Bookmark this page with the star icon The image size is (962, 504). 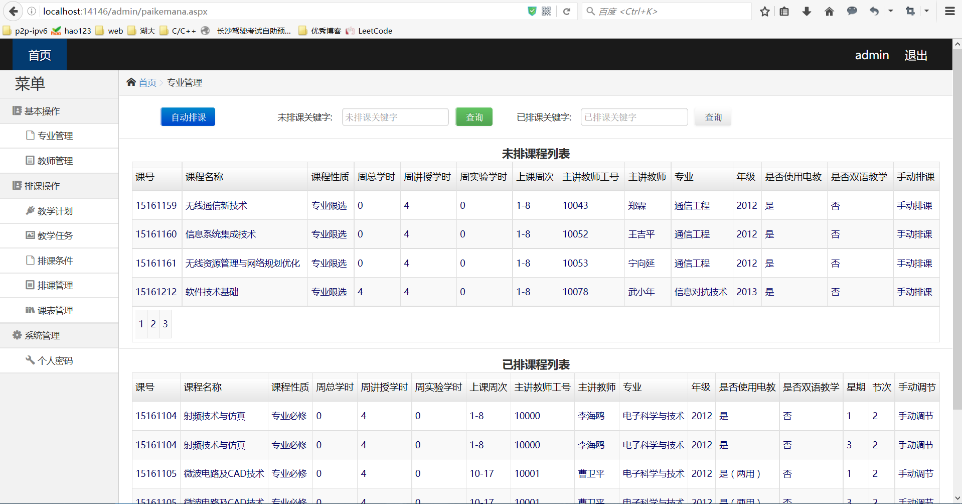(764, 11)
